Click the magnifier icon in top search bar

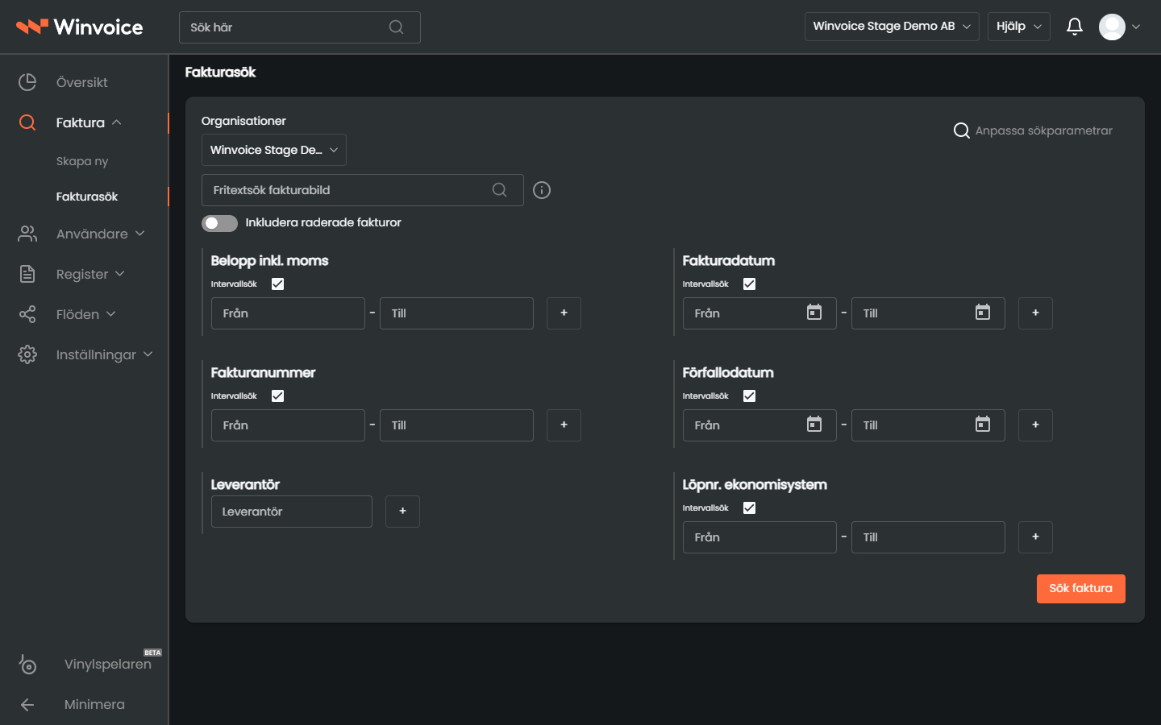[396, 27]
